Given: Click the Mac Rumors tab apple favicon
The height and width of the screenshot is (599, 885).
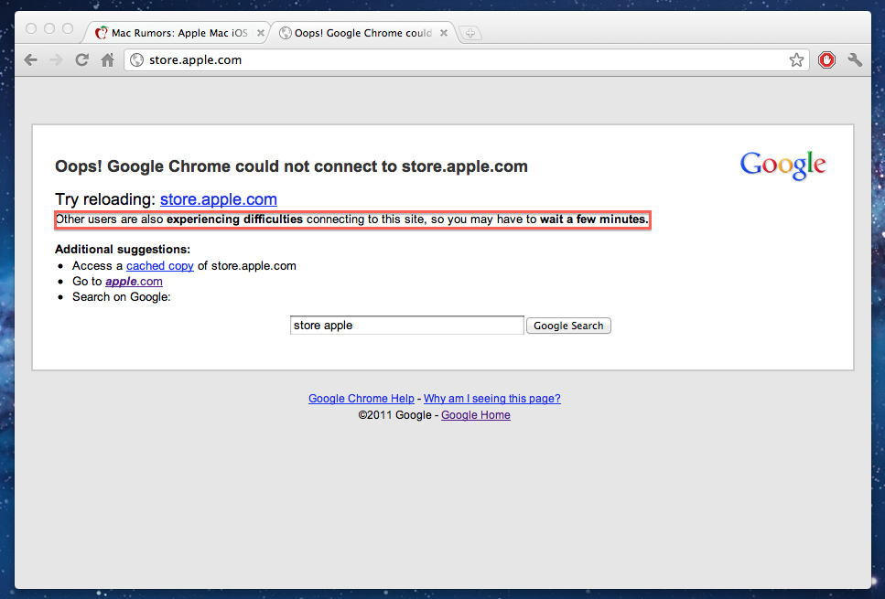Looking at the screenshot, I should click(x=101, y=33).
